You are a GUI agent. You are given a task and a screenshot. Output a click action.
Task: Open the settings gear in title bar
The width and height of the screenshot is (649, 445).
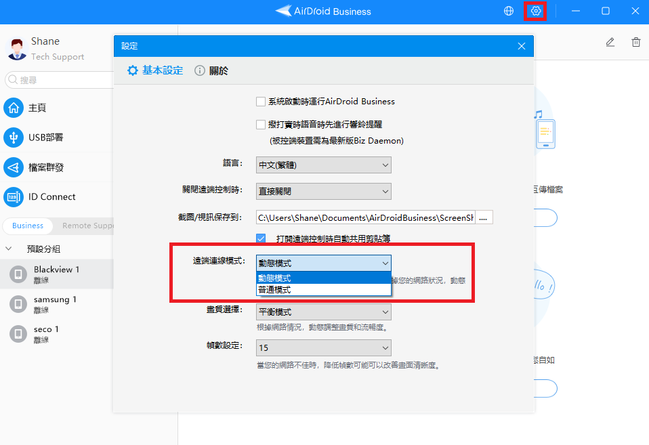point(536,12)
